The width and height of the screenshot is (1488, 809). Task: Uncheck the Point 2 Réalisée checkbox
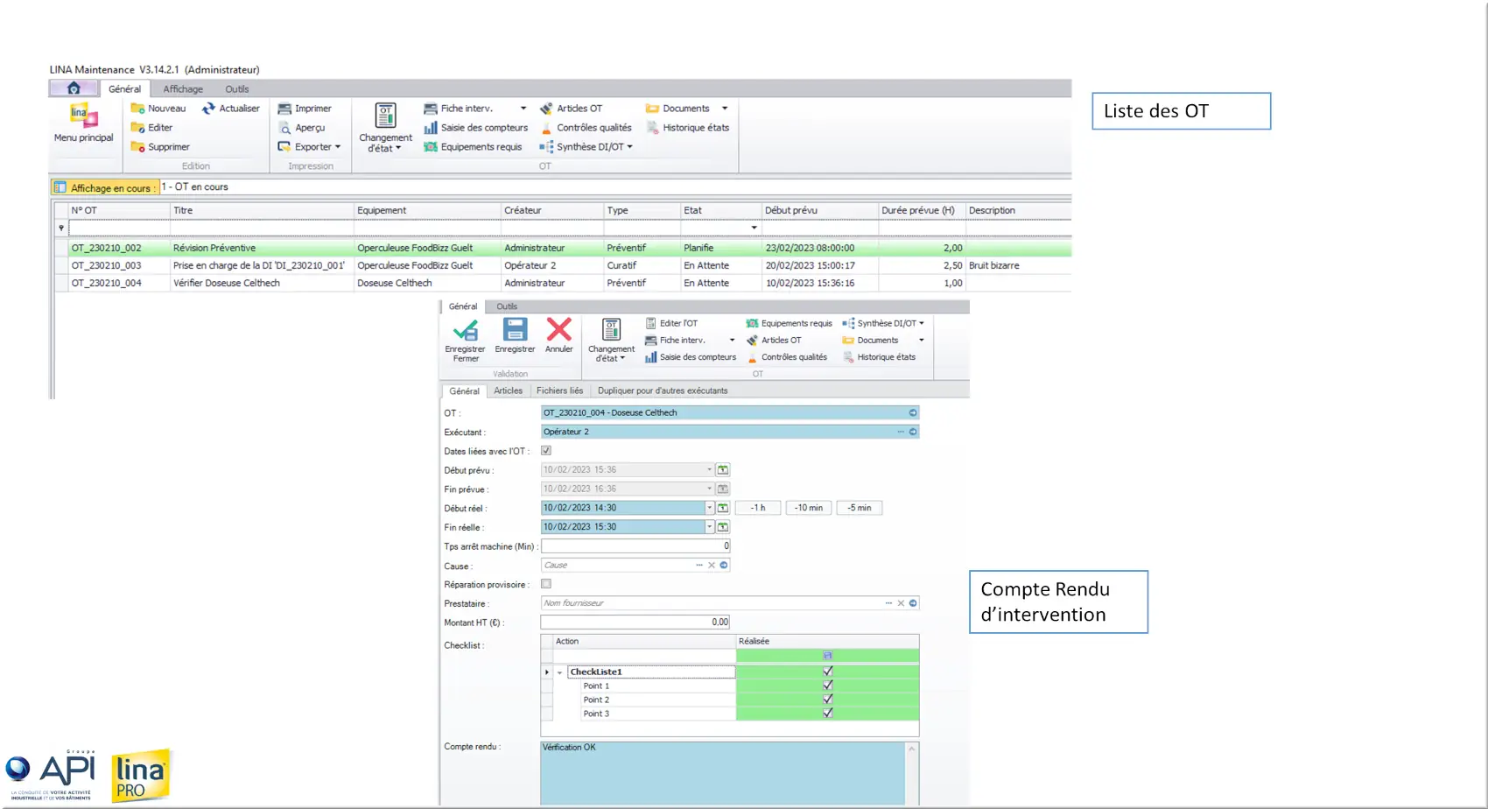point(828,700)
